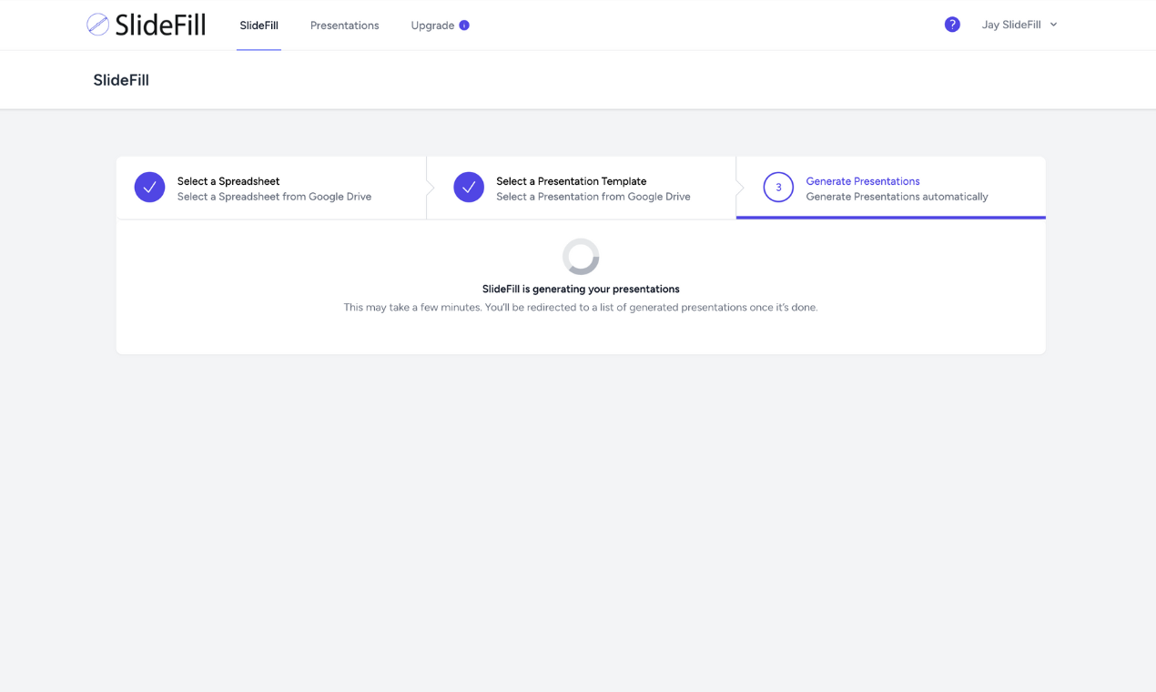Click the account dropdown chevron
Viewport: 1156px width, 692px height.
click(x=1053, y=25)
